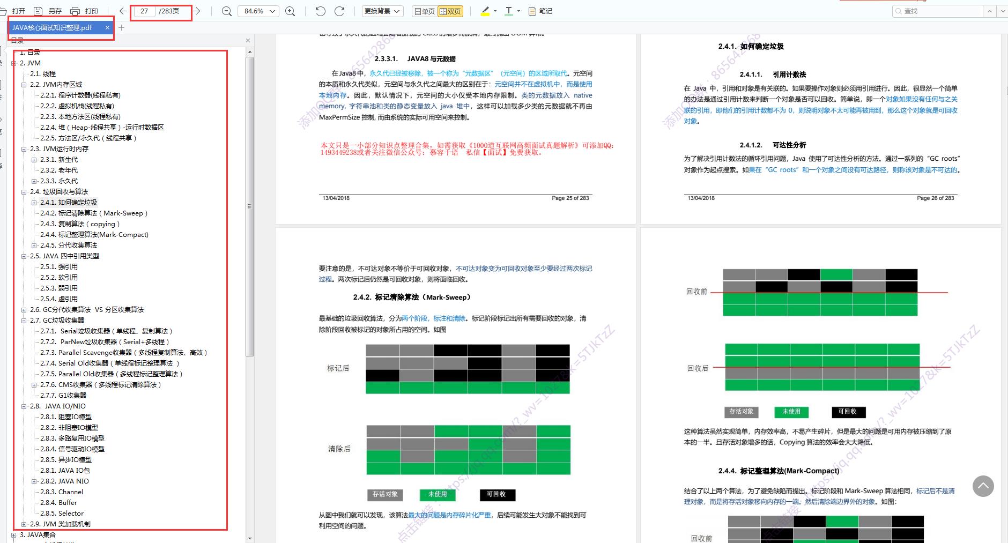Screen dimensions: 1008x543
Task: Rotate page counterclockwise
Action: (x=320, y=11)
